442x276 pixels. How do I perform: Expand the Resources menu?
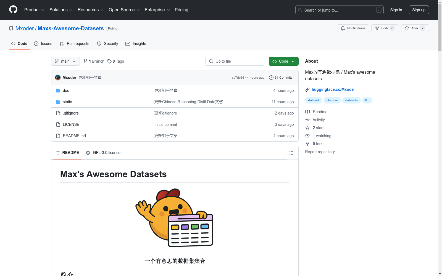point(91,10)
